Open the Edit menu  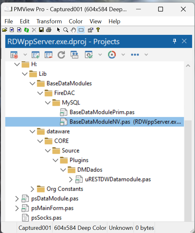pos(25,21)
